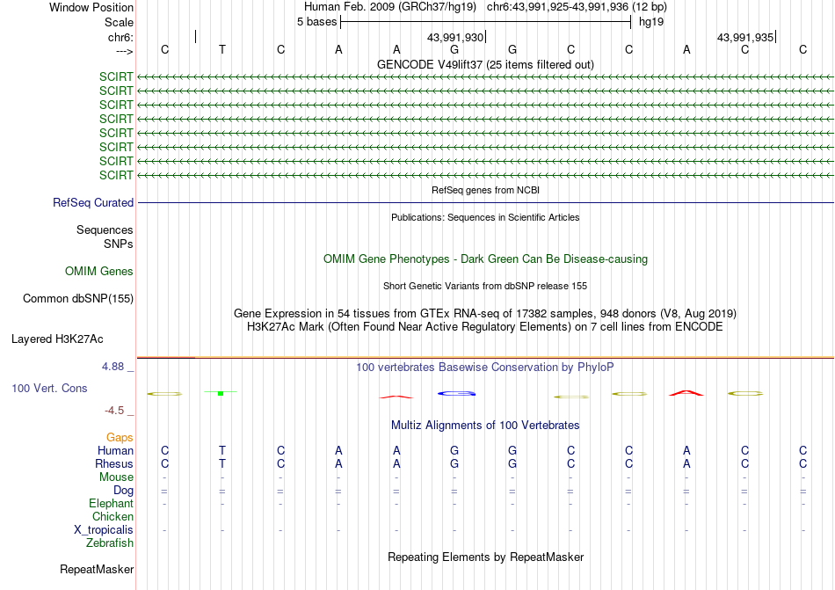The height and width of the screenshot is (590, 835).
Task: Select the chr6: label on the left
Action: [120, 37]
